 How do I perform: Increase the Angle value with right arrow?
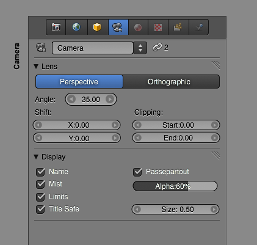point(110,100)
